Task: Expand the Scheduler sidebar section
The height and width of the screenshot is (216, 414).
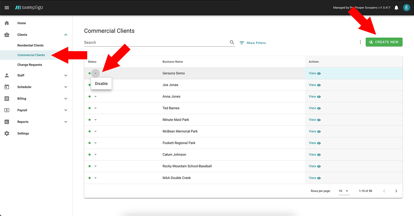Action: (x=66, y=87)
